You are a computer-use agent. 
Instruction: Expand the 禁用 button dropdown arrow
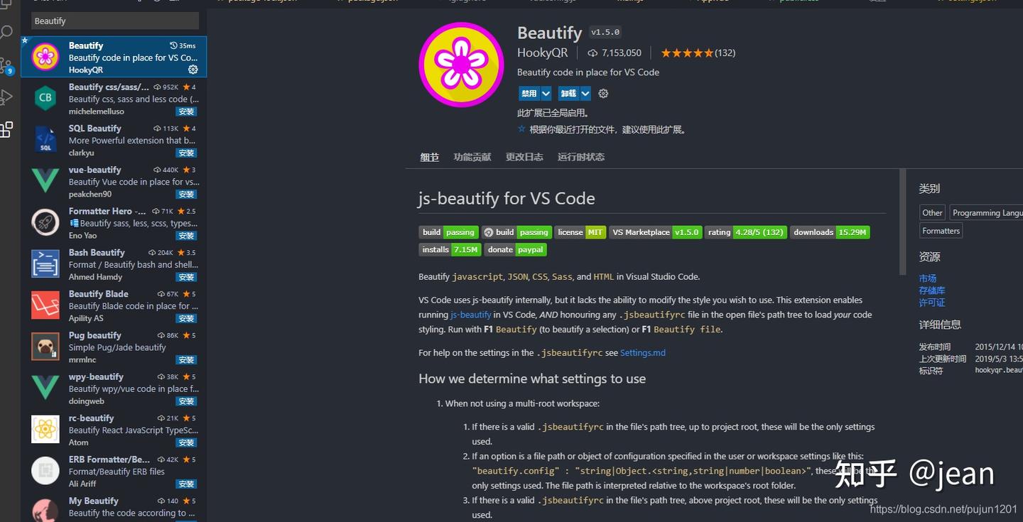point(545,93)
